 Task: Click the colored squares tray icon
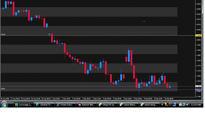pos(166,105)
